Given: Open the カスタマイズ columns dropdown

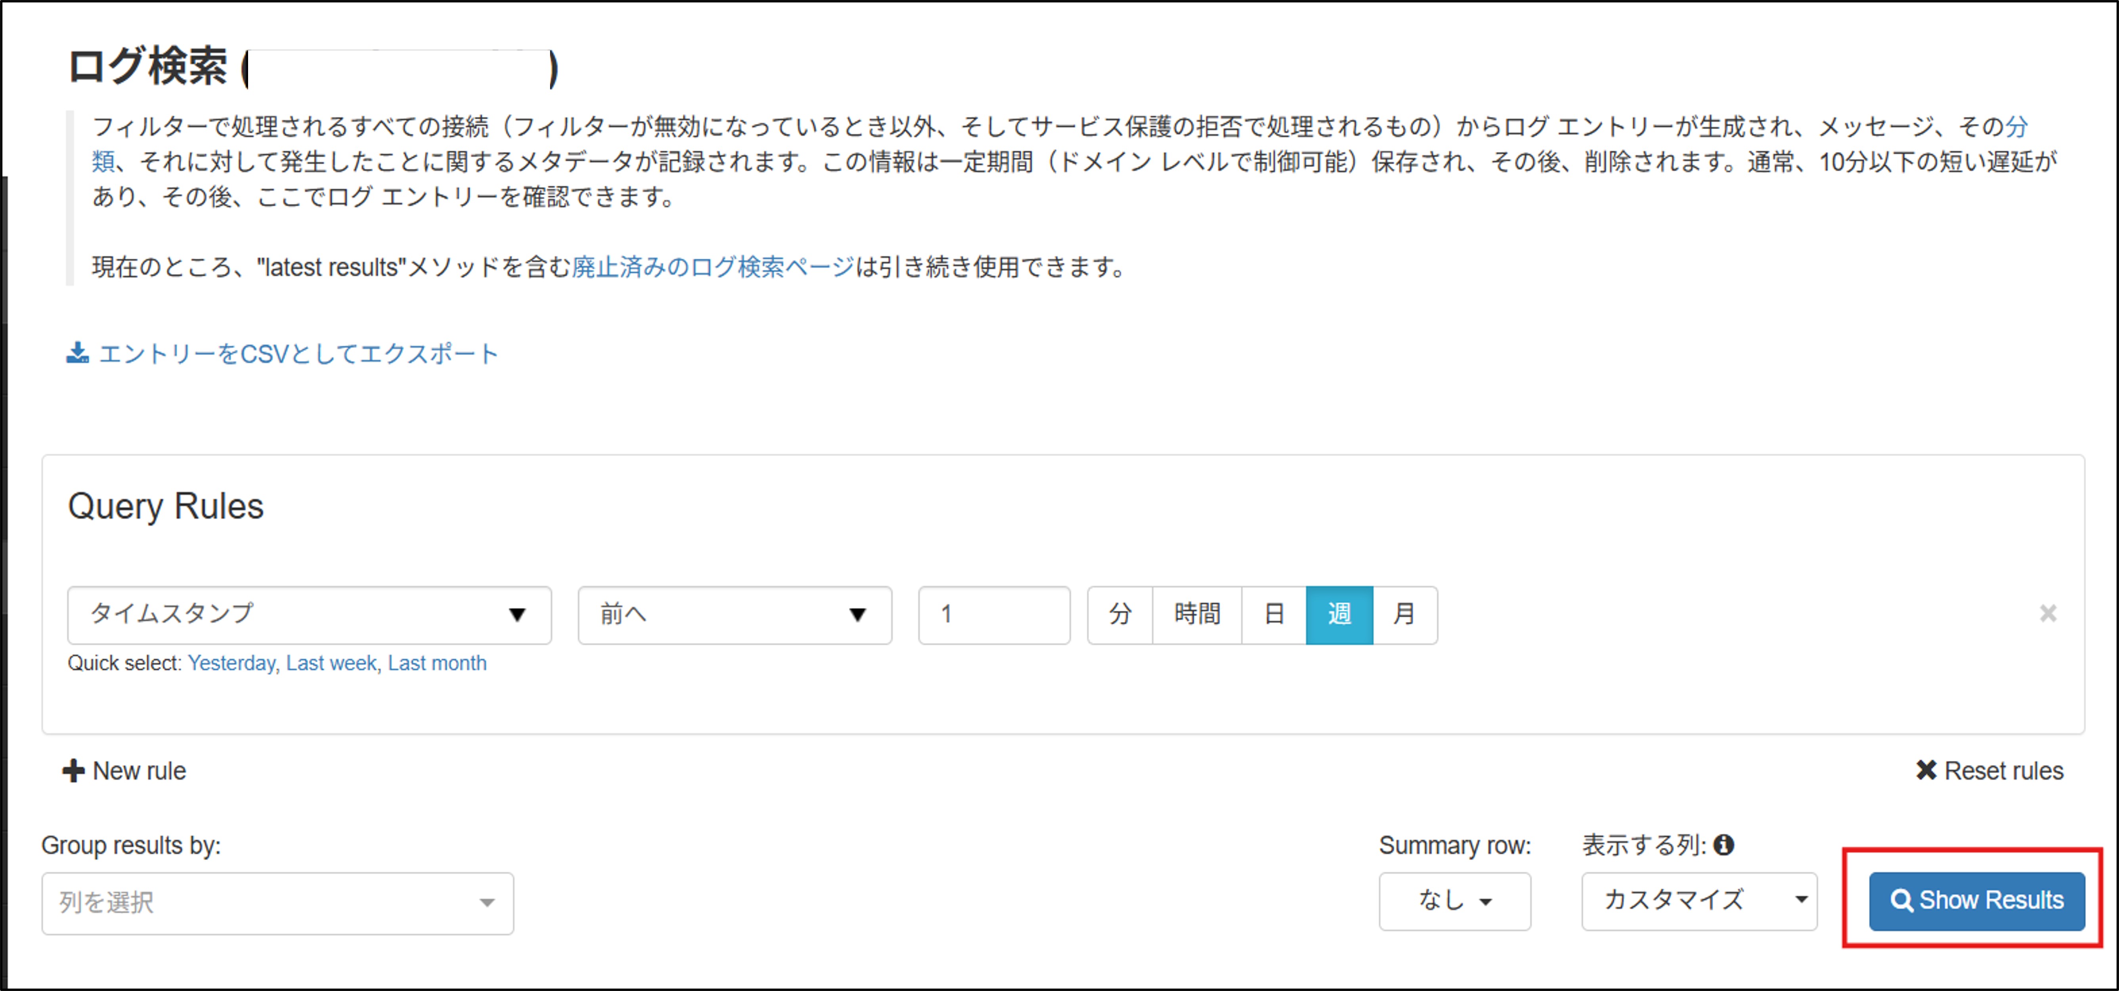Looking at the screenshot, I should (x=1699, y=901).
